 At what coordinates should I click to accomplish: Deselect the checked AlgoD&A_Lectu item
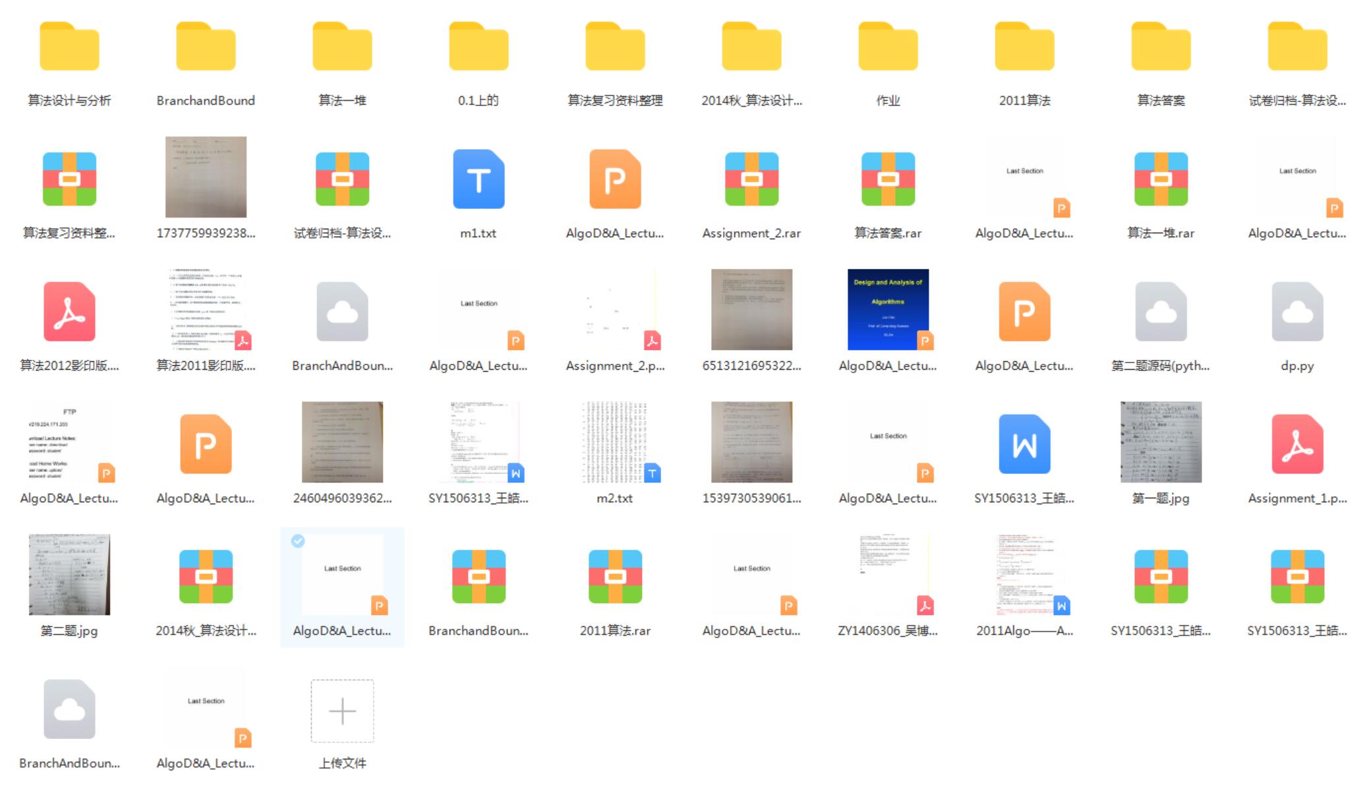(299, 541)
